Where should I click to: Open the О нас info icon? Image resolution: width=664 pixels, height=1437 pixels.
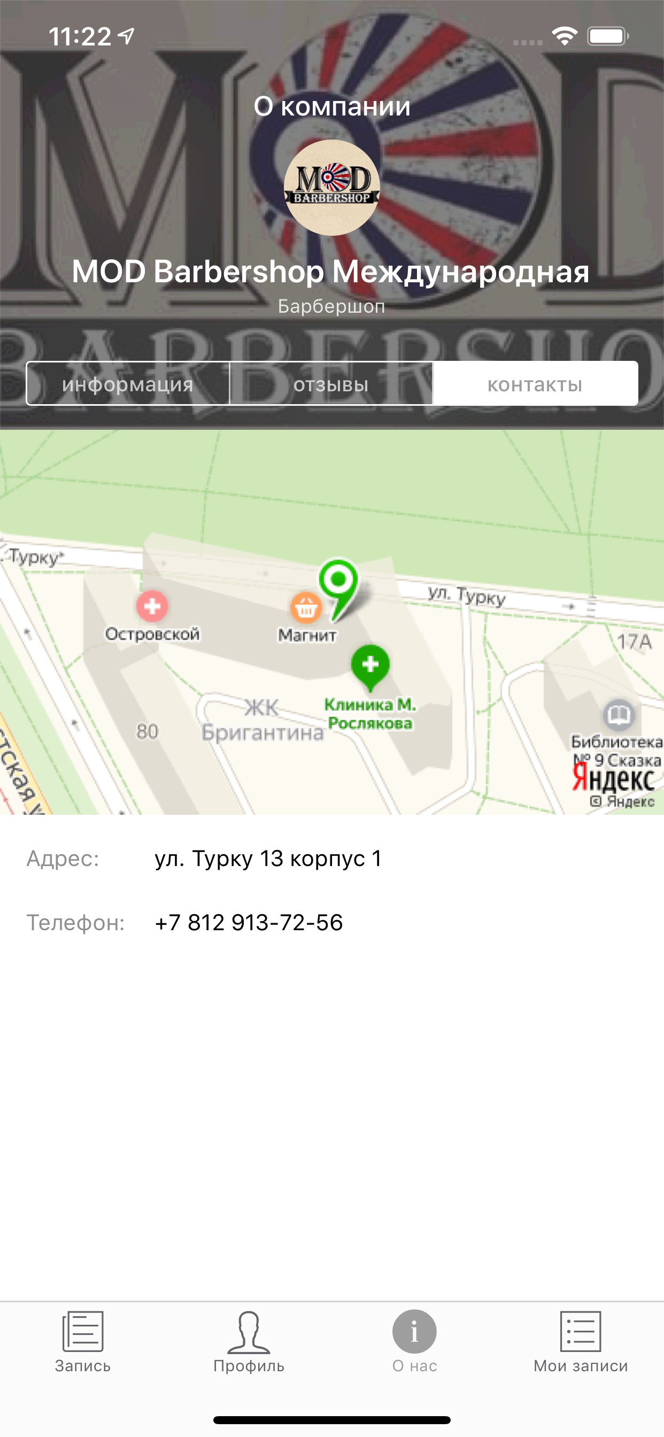[414, 1331]
